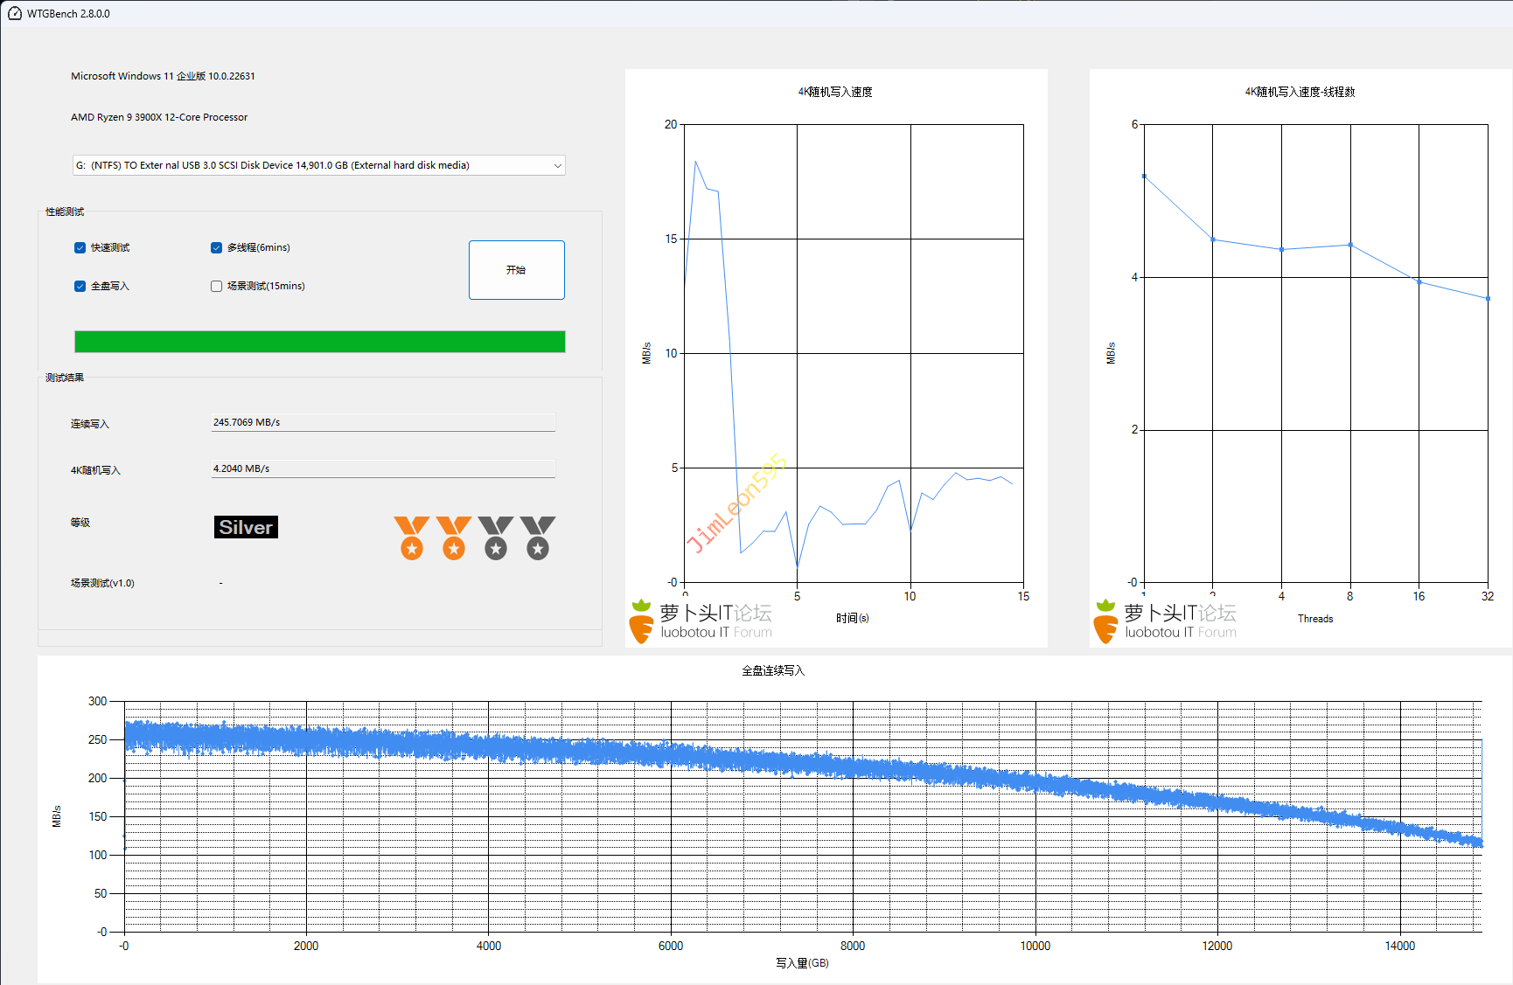Click the first gray medal icon
The width and height of the screenshot is (1513, 985).
(496, 538)
